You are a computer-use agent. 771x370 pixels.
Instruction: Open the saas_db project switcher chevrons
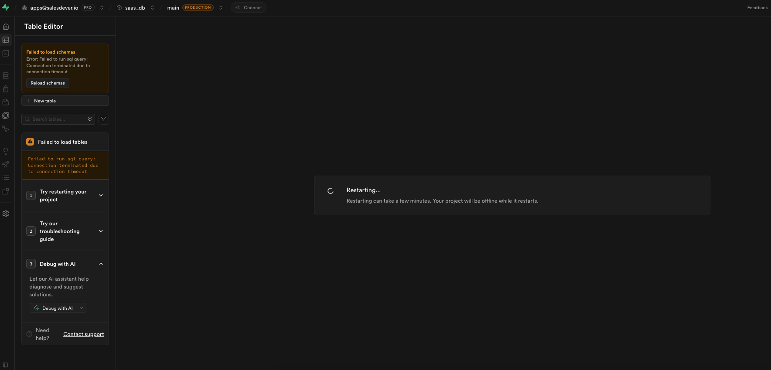point(152,7)
